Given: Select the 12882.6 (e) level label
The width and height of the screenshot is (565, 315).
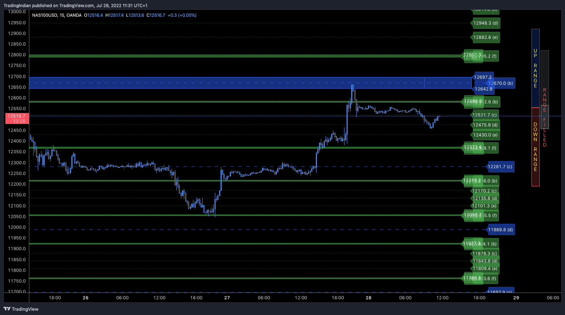Looking at the screenshot, I should (x=486, y=37).
